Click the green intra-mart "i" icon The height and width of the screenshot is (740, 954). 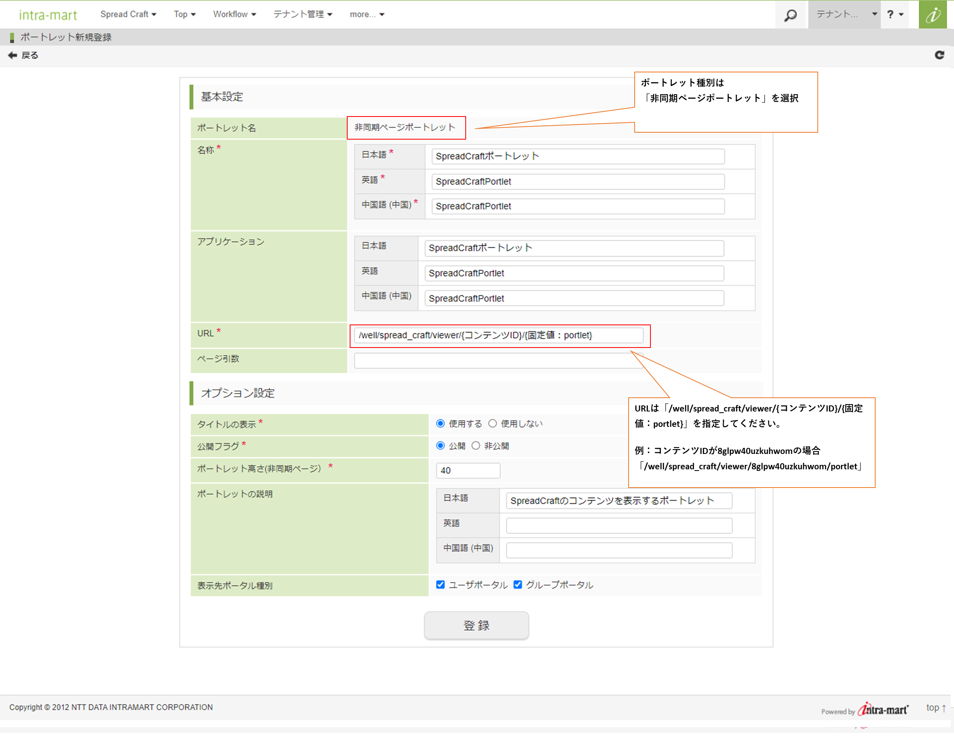[x=932, y=15]
